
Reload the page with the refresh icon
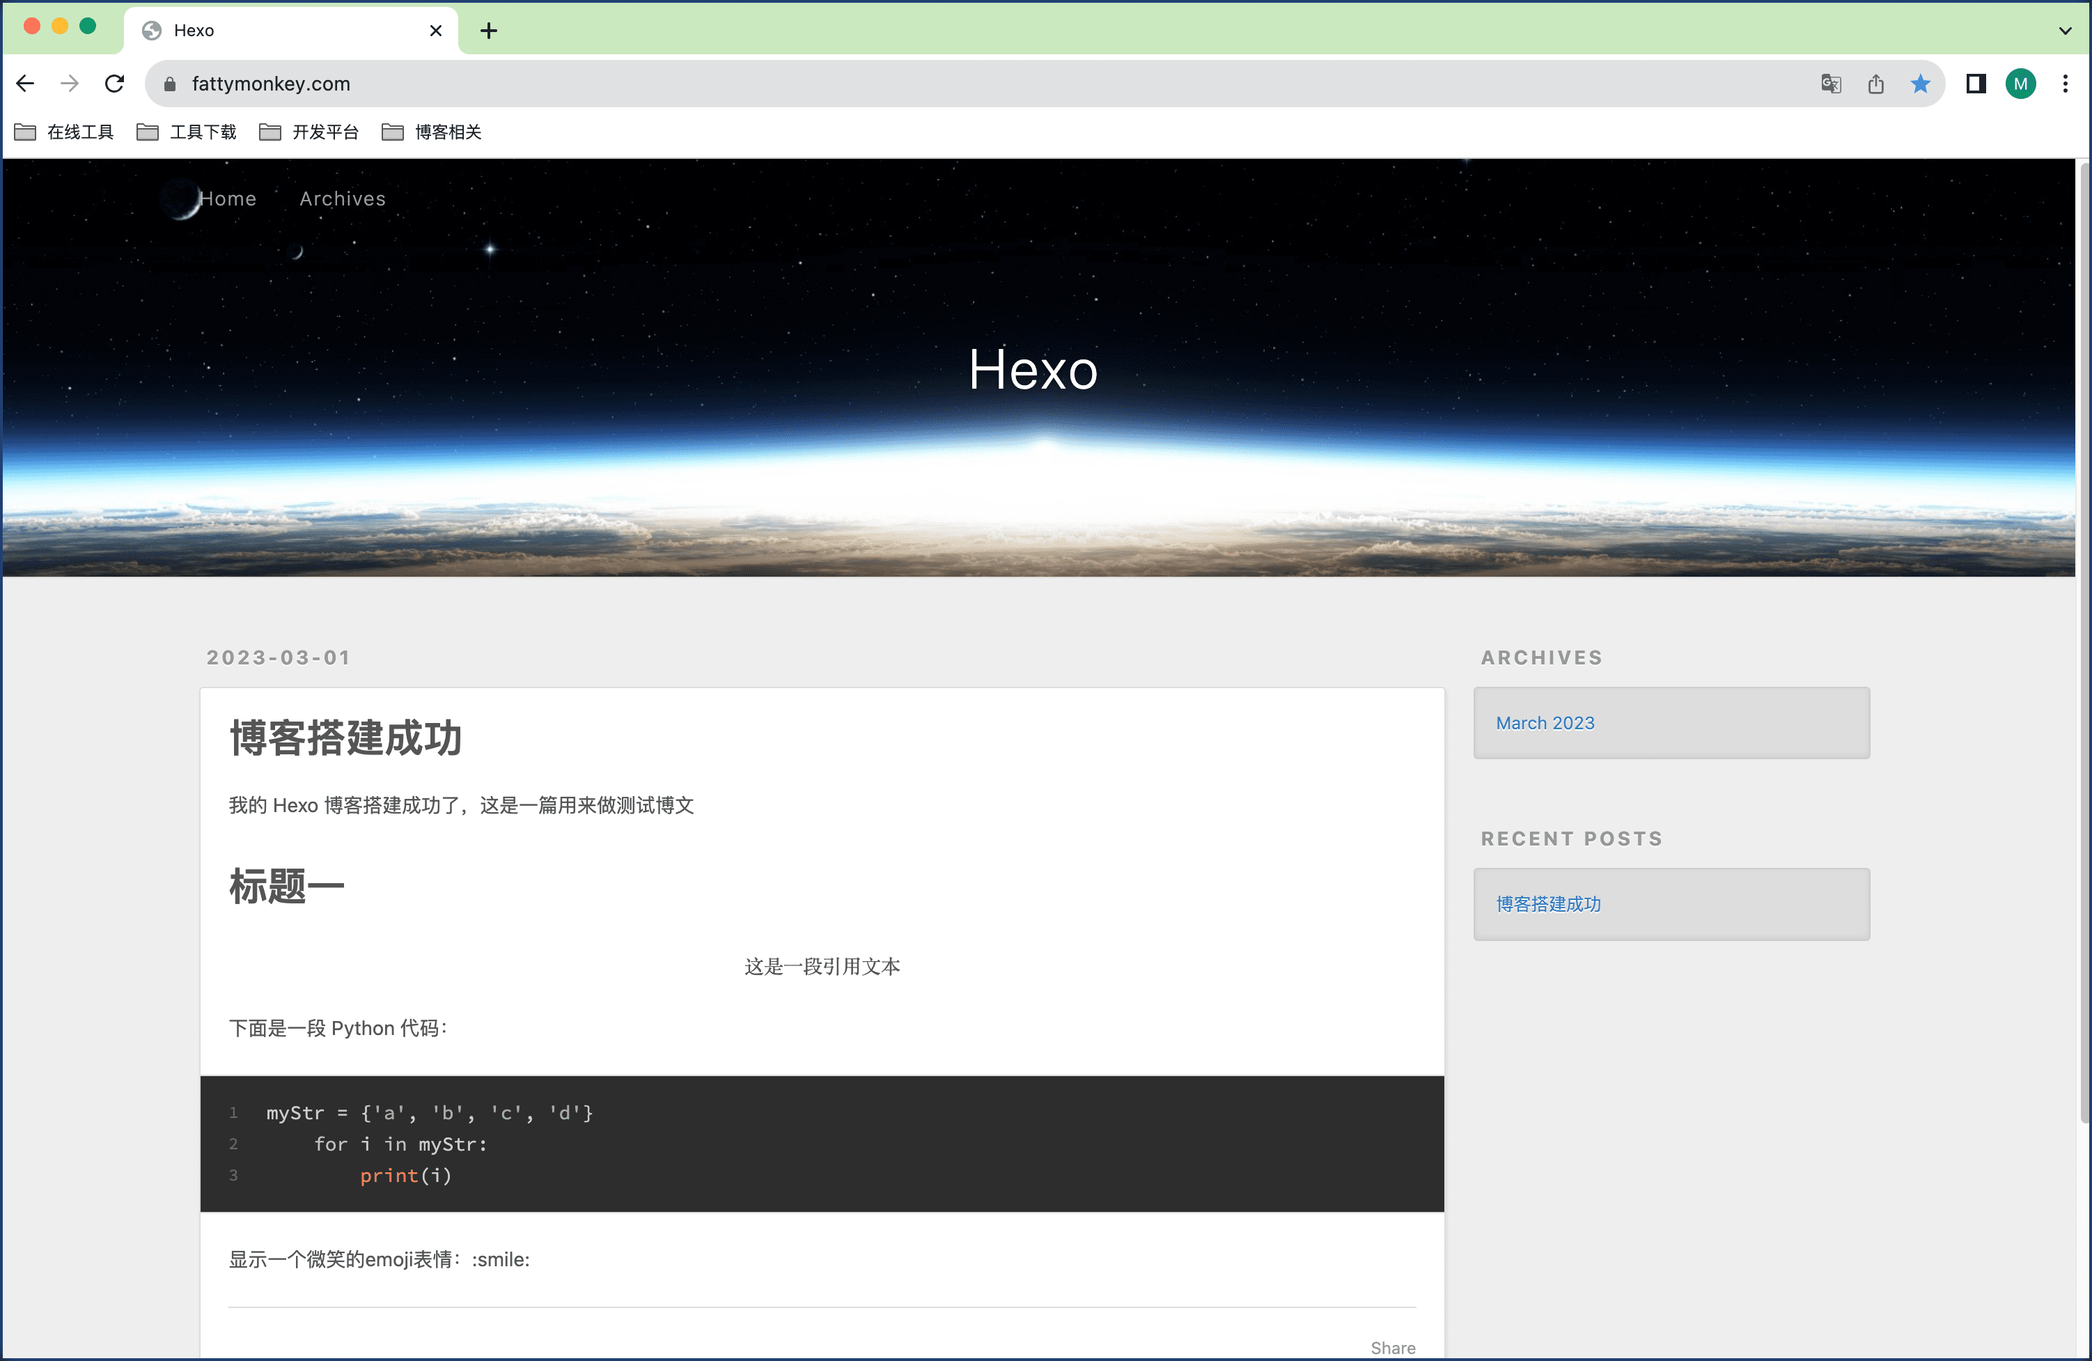114,84
